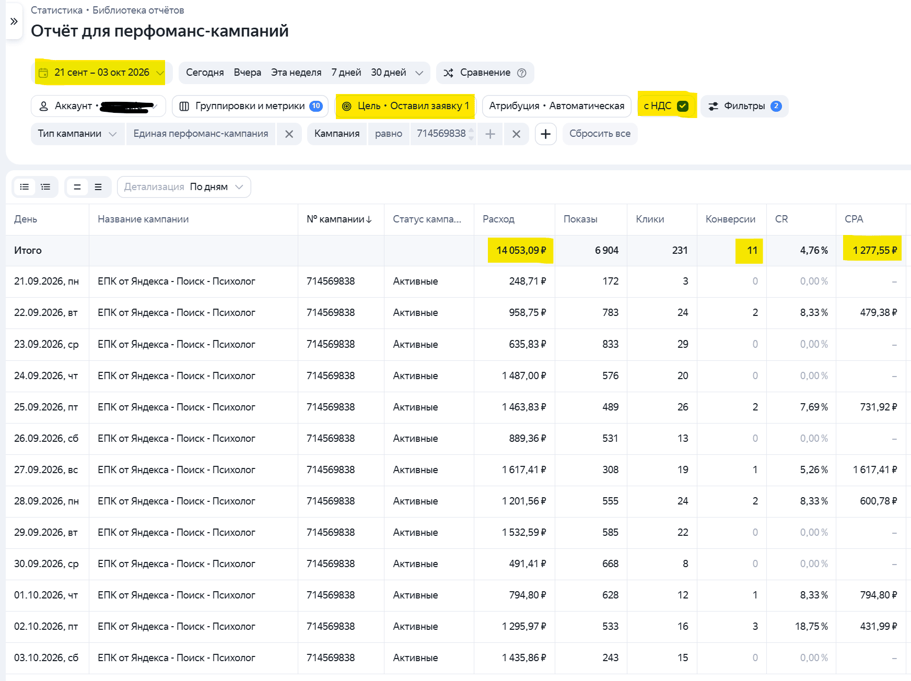Screen dimensions: 911x681
Task: Set compact row density with two-line icon
Action: pos(77,187)
